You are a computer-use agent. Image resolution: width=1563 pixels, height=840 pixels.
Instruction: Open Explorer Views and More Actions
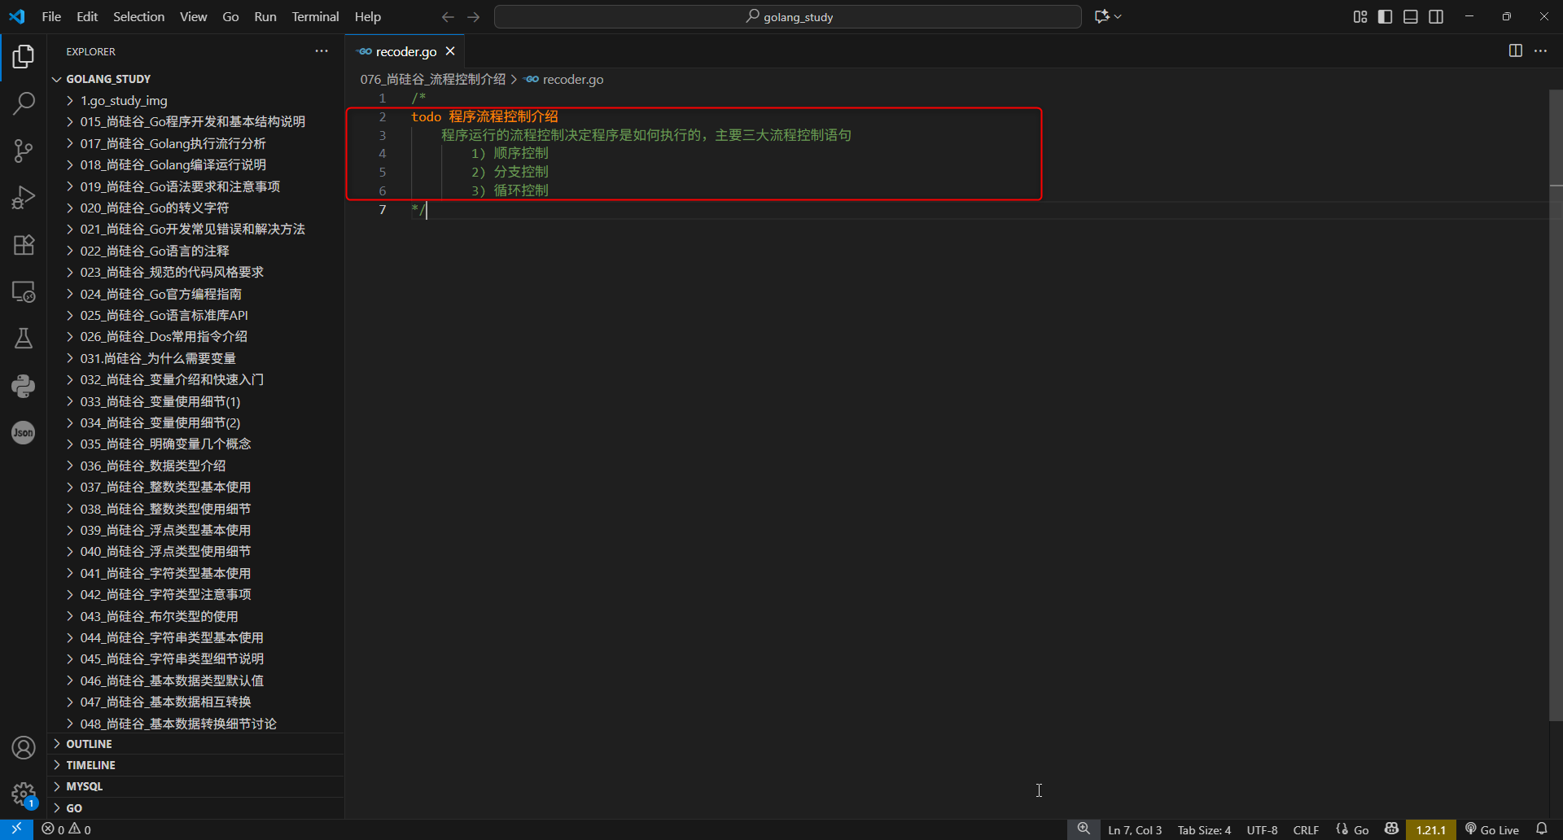[322, 51]
